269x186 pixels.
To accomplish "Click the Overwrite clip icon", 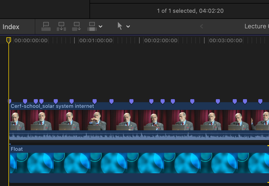I will pos(92,27).
